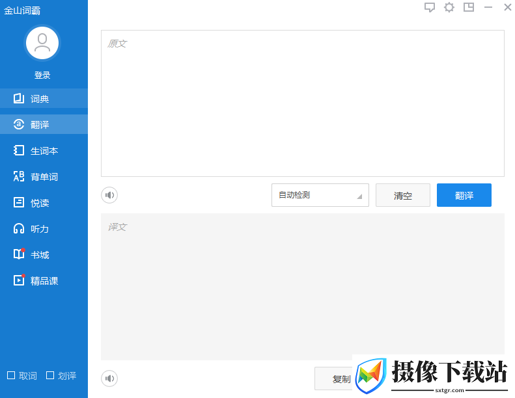Minimize the 金山词霸 window
Viewport: 515px width, 398px height.
tap(488, 7)
